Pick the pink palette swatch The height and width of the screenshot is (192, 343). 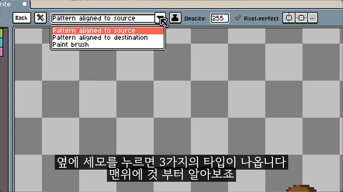click(1, 52)
